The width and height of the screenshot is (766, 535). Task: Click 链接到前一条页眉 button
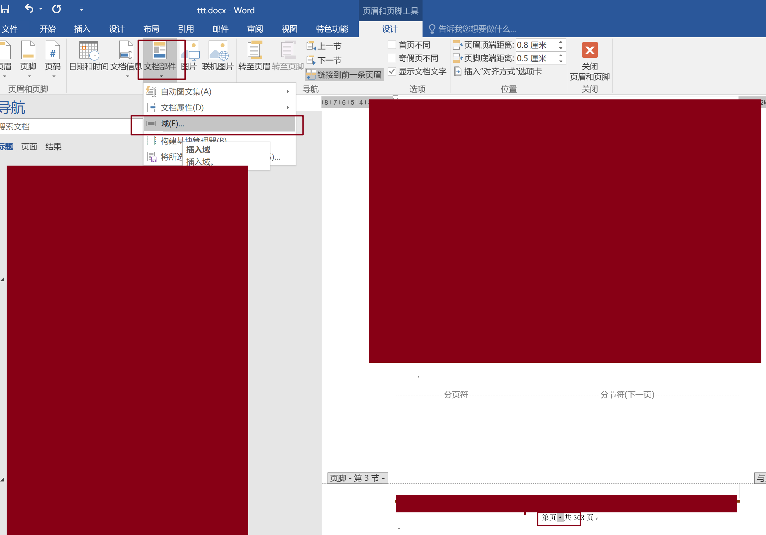point(344,74)
